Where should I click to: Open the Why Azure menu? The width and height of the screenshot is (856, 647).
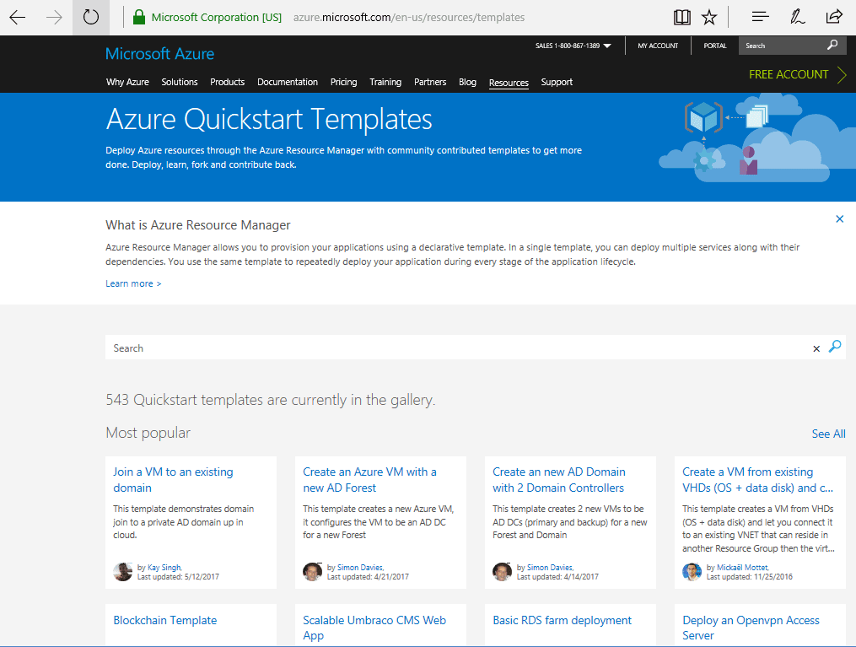127,82
